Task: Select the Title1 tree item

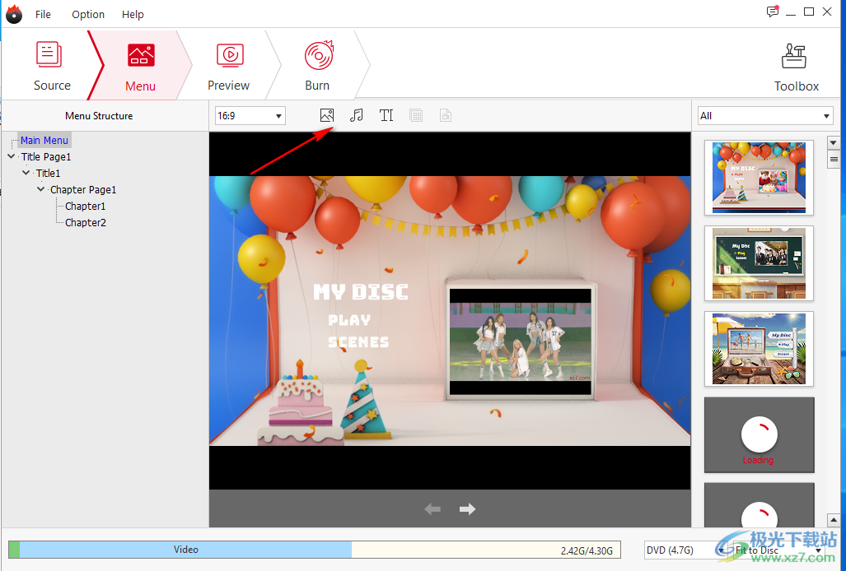Action: [48, 173]
